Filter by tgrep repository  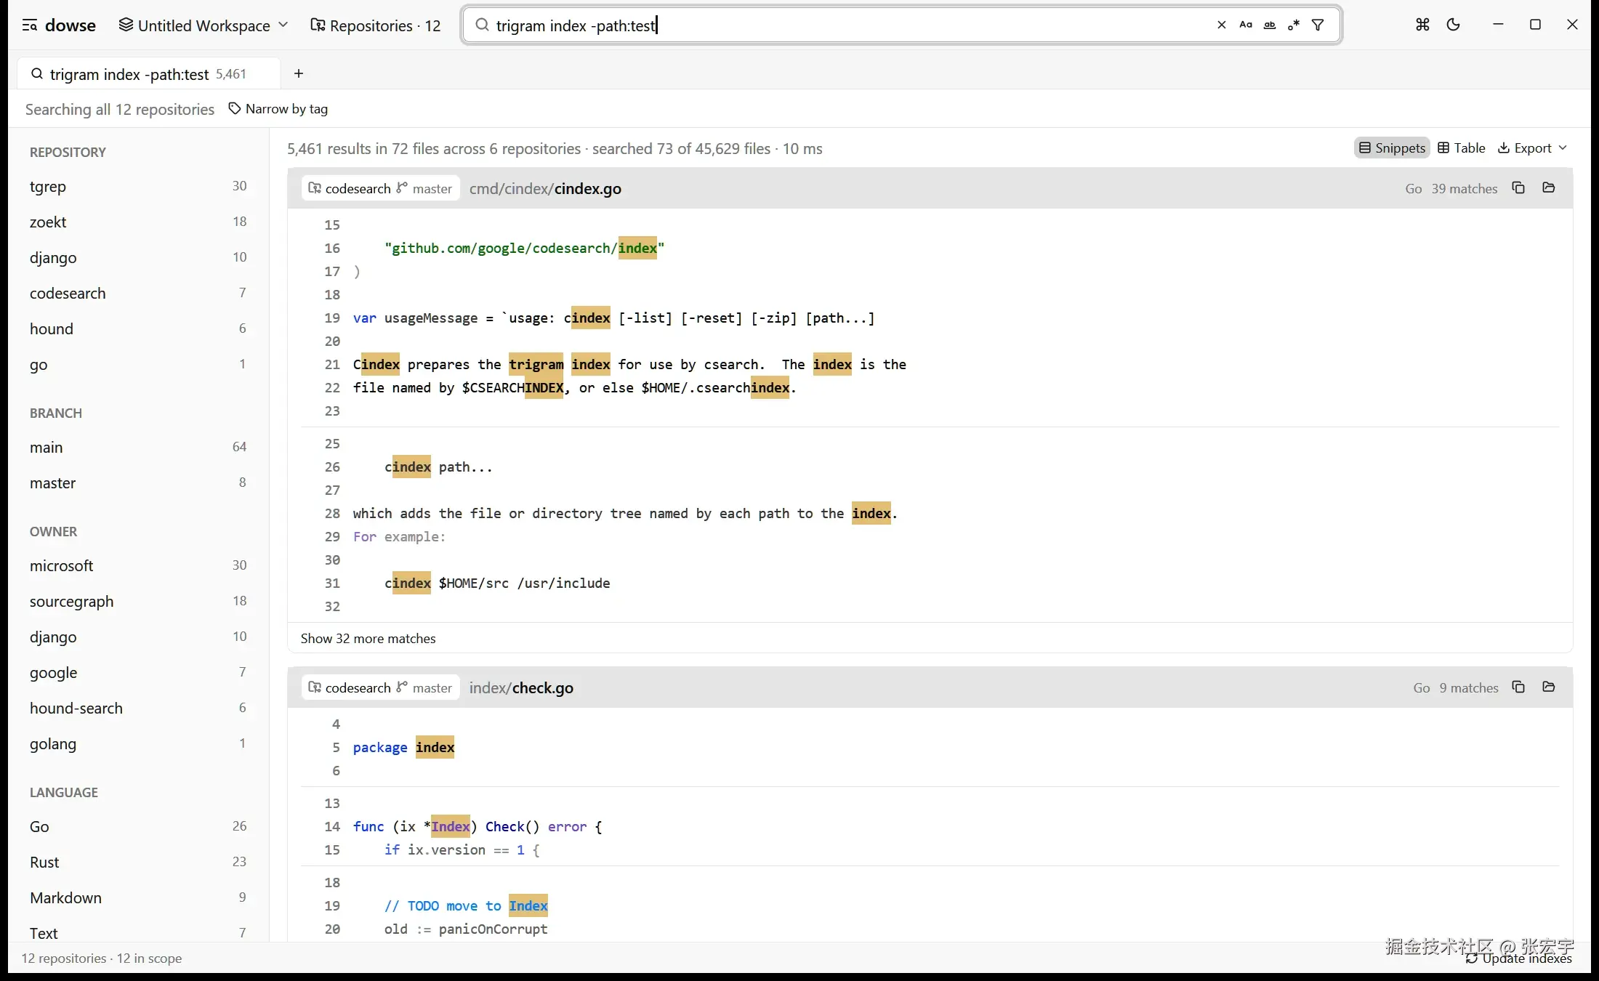pos(138,187)
